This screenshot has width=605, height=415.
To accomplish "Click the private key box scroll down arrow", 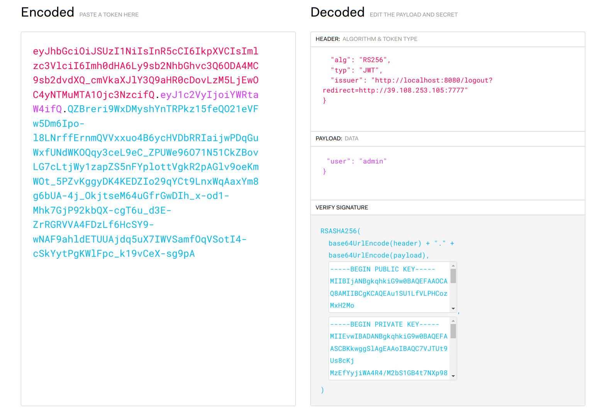I will [453, 376].
